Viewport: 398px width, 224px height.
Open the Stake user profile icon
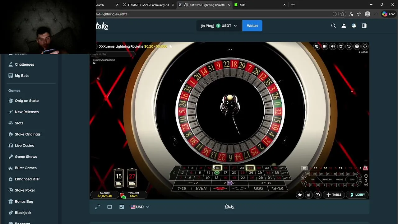[344, 26]
